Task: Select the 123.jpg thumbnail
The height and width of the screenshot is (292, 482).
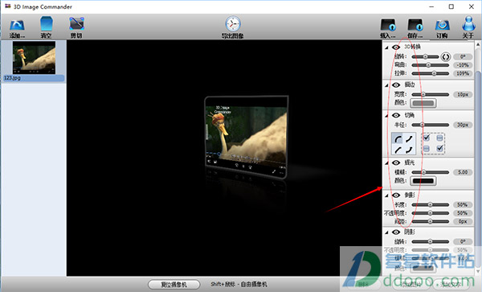Action: click(x=34, y=61)
